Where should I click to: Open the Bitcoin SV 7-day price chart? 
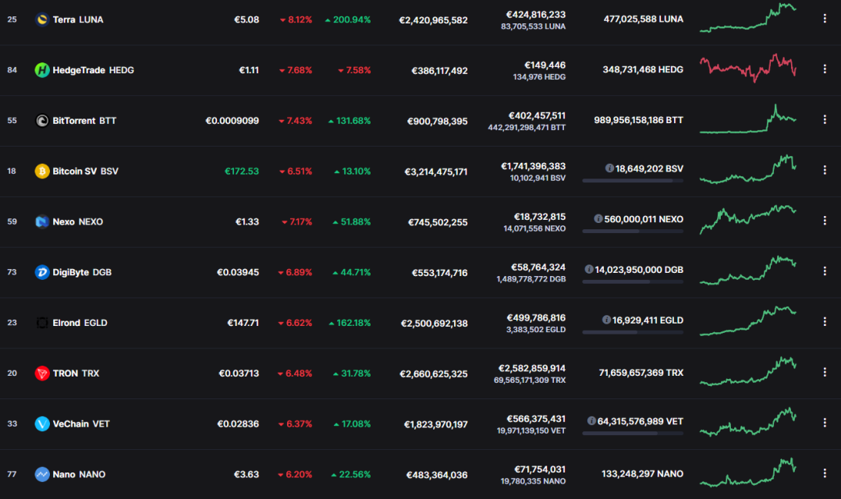(x=748, y=169)
